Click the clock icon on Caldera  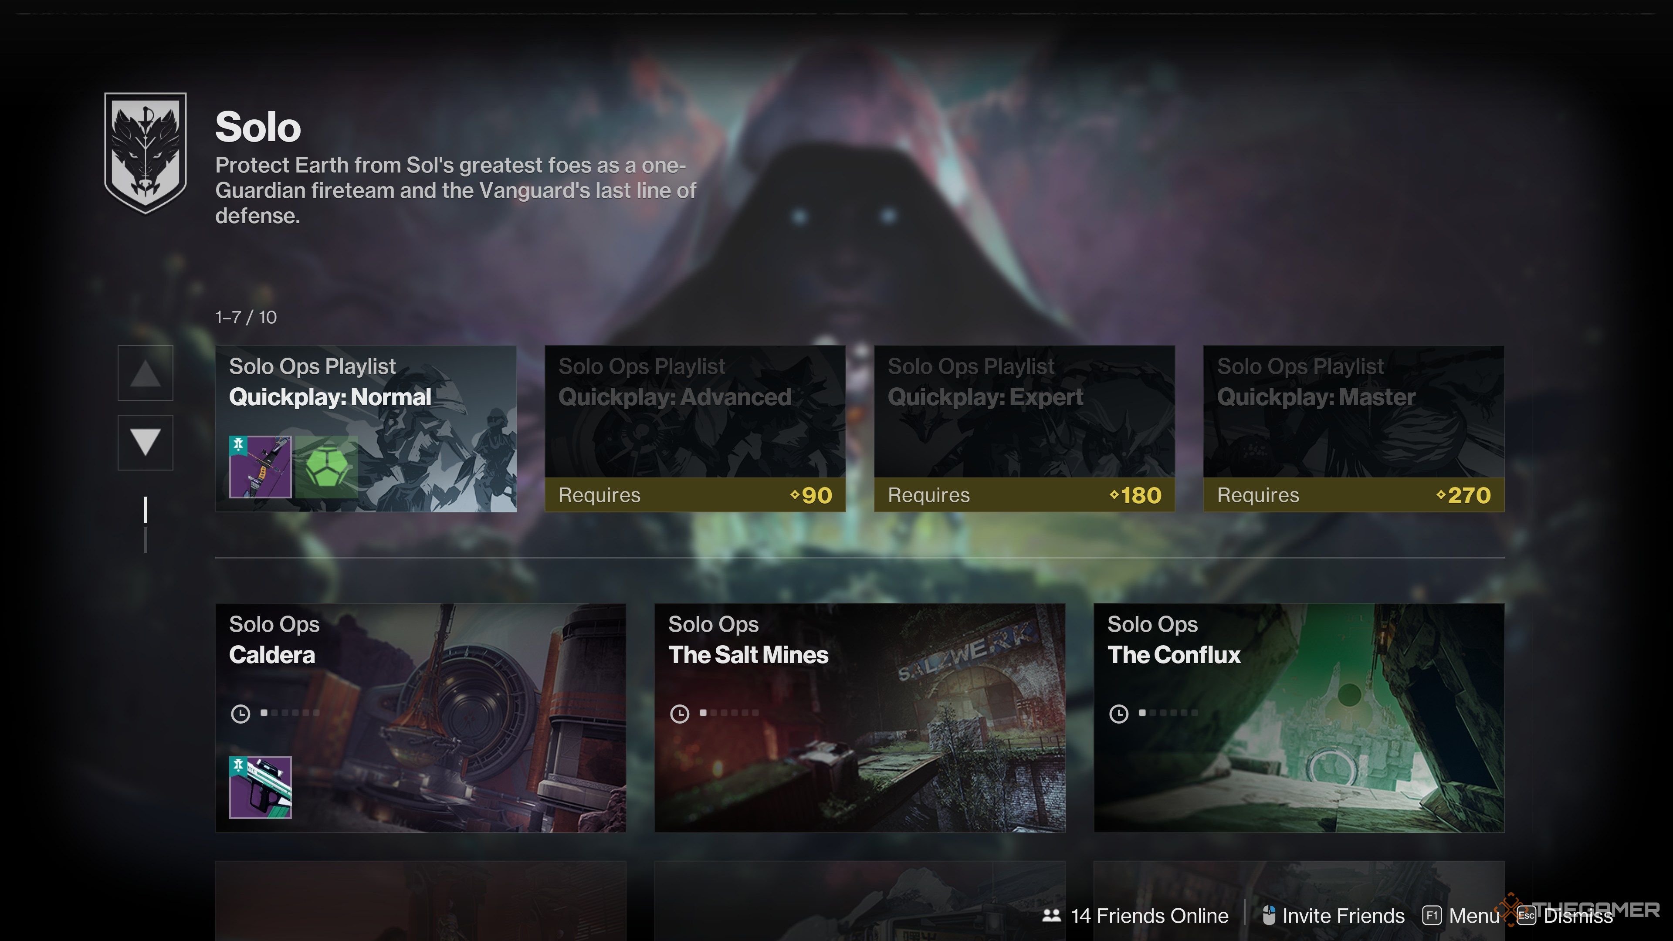pos(240,714)
